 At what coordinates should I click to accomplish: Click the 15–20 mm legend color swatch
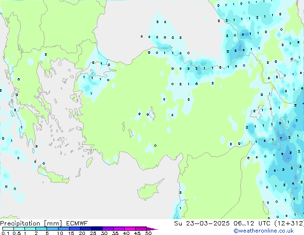pyautogui.click(x=74, y=229)
